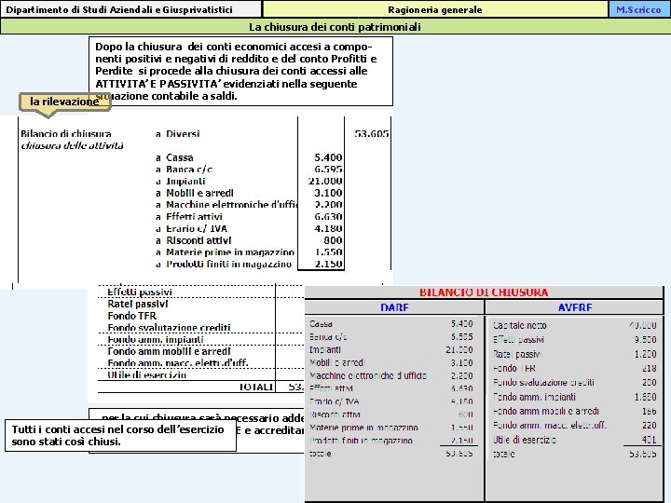671x503 pixels.
Task: Click "Cassa" in the DARE column
Action: [321, 324]
